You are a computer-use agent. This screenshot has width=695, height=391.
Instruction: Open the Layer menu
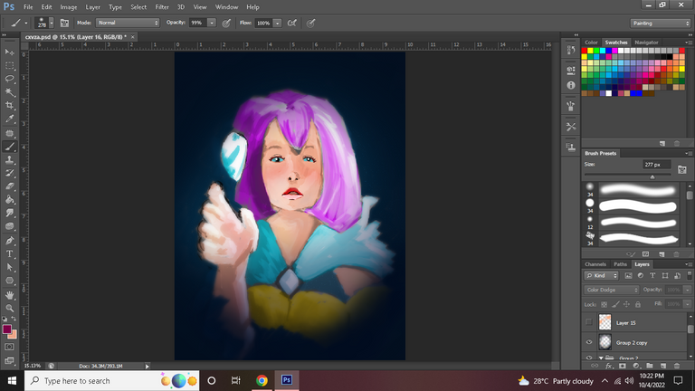tap(92, 7)
